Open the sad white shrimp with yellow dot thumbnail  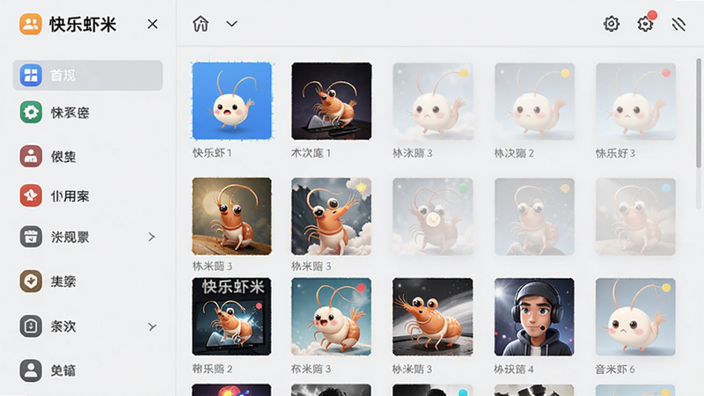(635, 317)
